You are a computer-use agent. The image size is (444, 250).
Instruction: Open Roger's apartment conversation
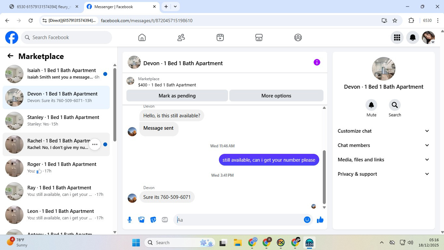click(x=56, y=168)
